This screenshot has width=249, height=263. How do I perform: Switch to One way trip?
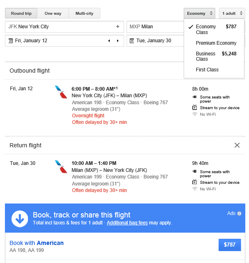53,14
